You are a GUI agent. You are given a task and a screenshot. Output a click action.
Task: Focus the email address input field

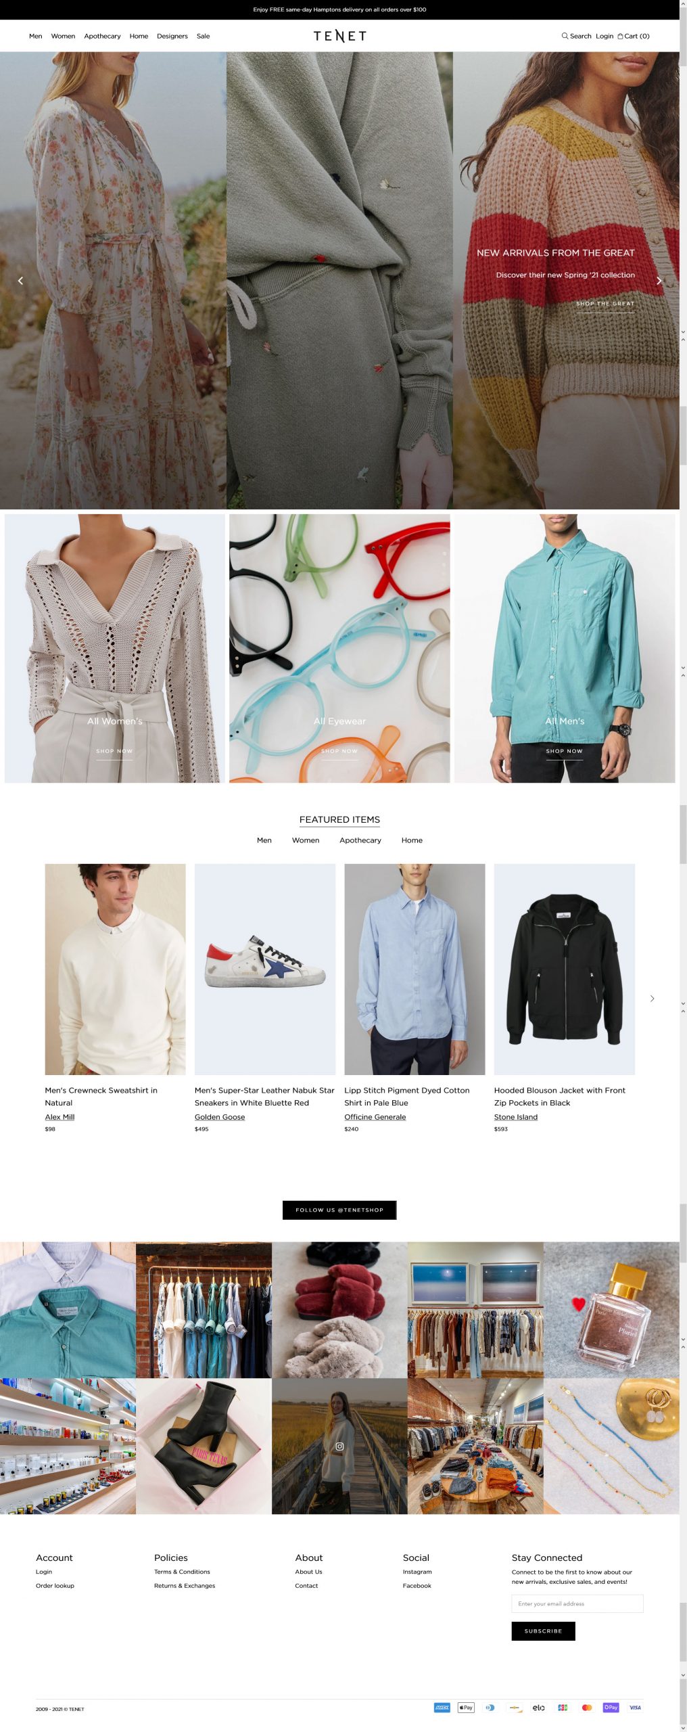(x=577, y=1603)
